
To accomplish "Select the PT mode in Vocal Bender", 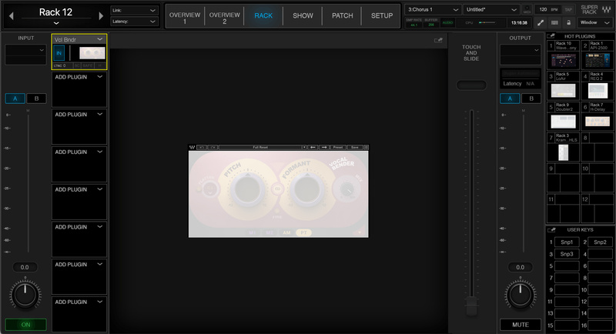I will pyautogui.click(x=303, y=232).
